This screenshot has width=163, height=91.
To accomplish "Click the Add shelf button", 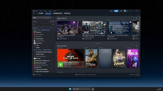I will pyautogui.click(x=97, y=43).
